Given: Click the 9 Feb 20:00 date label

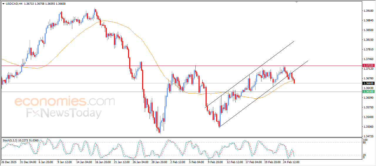Looking at the screenshot, I should [x=216, y=162].
